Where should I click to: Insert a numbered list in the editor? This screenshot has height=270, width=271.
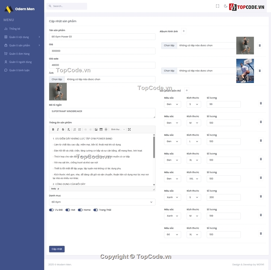(x=75, y=129)
